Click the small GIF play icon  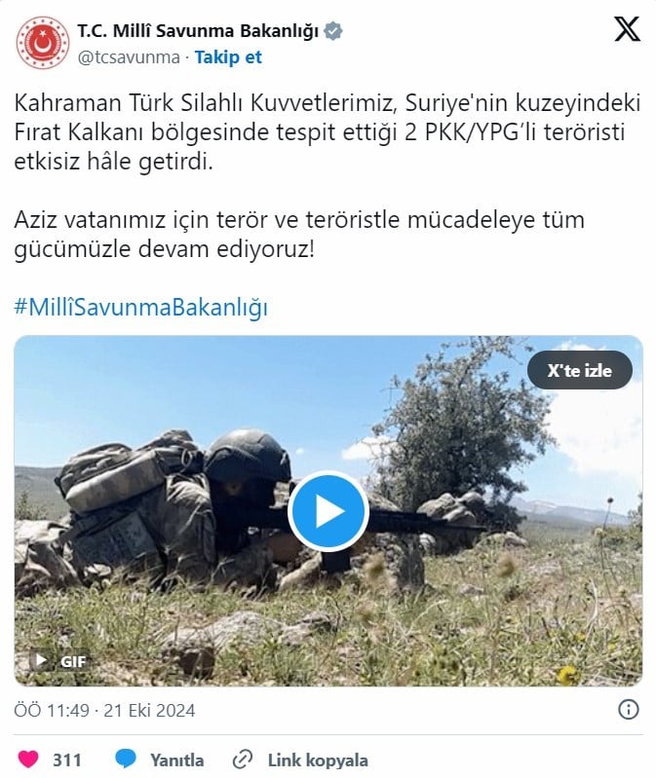pos(41,660)
